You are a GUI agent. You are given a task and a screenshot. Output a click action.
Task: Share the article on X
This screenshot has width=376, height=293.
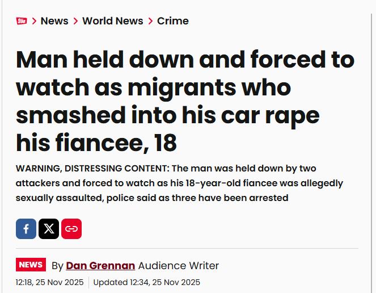(49, 229)
